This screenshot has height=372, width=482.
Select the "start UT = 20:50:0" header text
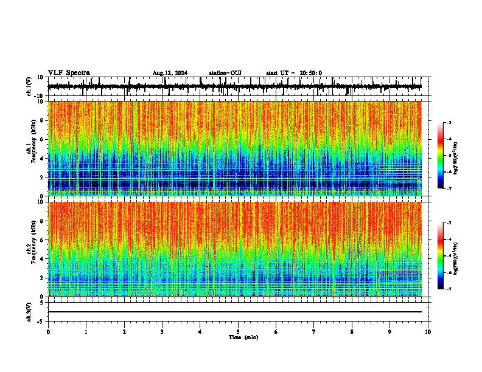click(294, 73)
